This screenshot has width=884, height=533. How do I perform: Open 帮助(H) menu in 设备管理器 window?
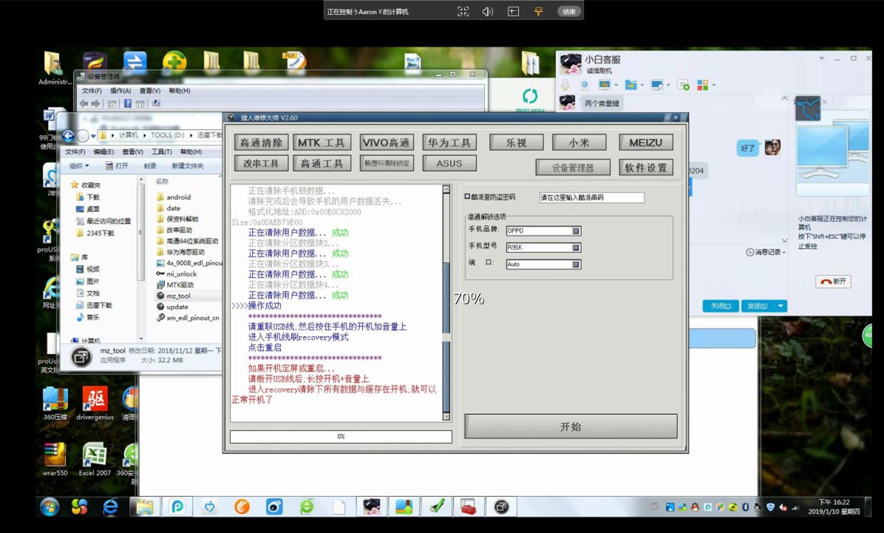point(180,91)
